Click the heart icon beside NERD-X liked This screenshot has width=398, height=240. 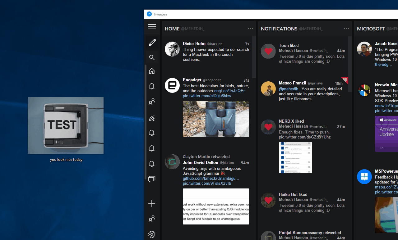tap(268, 127)
